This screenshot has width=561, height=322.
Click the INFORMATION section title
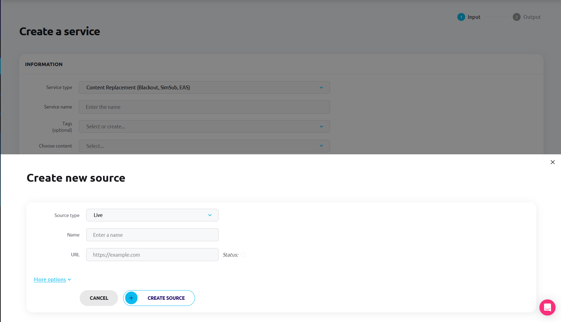point(44,64)
